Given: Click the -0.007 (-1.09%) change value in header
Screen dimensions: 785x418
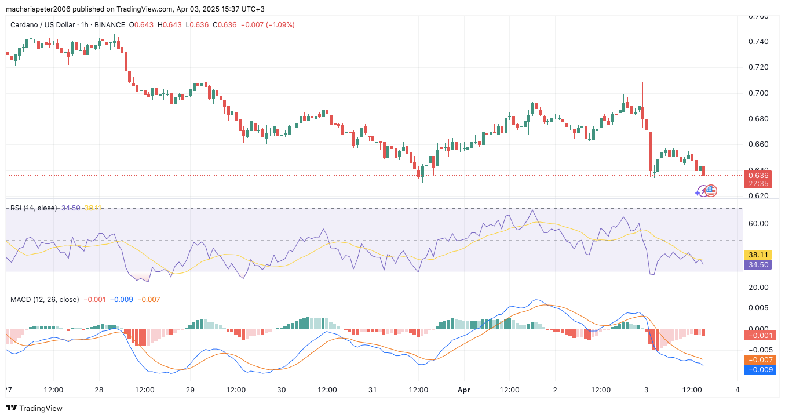Looking at the screenshot, I should tap(268, 25).
